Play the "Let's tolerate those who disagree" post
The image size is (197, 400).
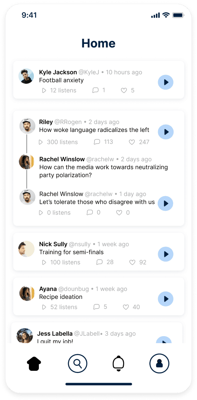click(165, 203)
